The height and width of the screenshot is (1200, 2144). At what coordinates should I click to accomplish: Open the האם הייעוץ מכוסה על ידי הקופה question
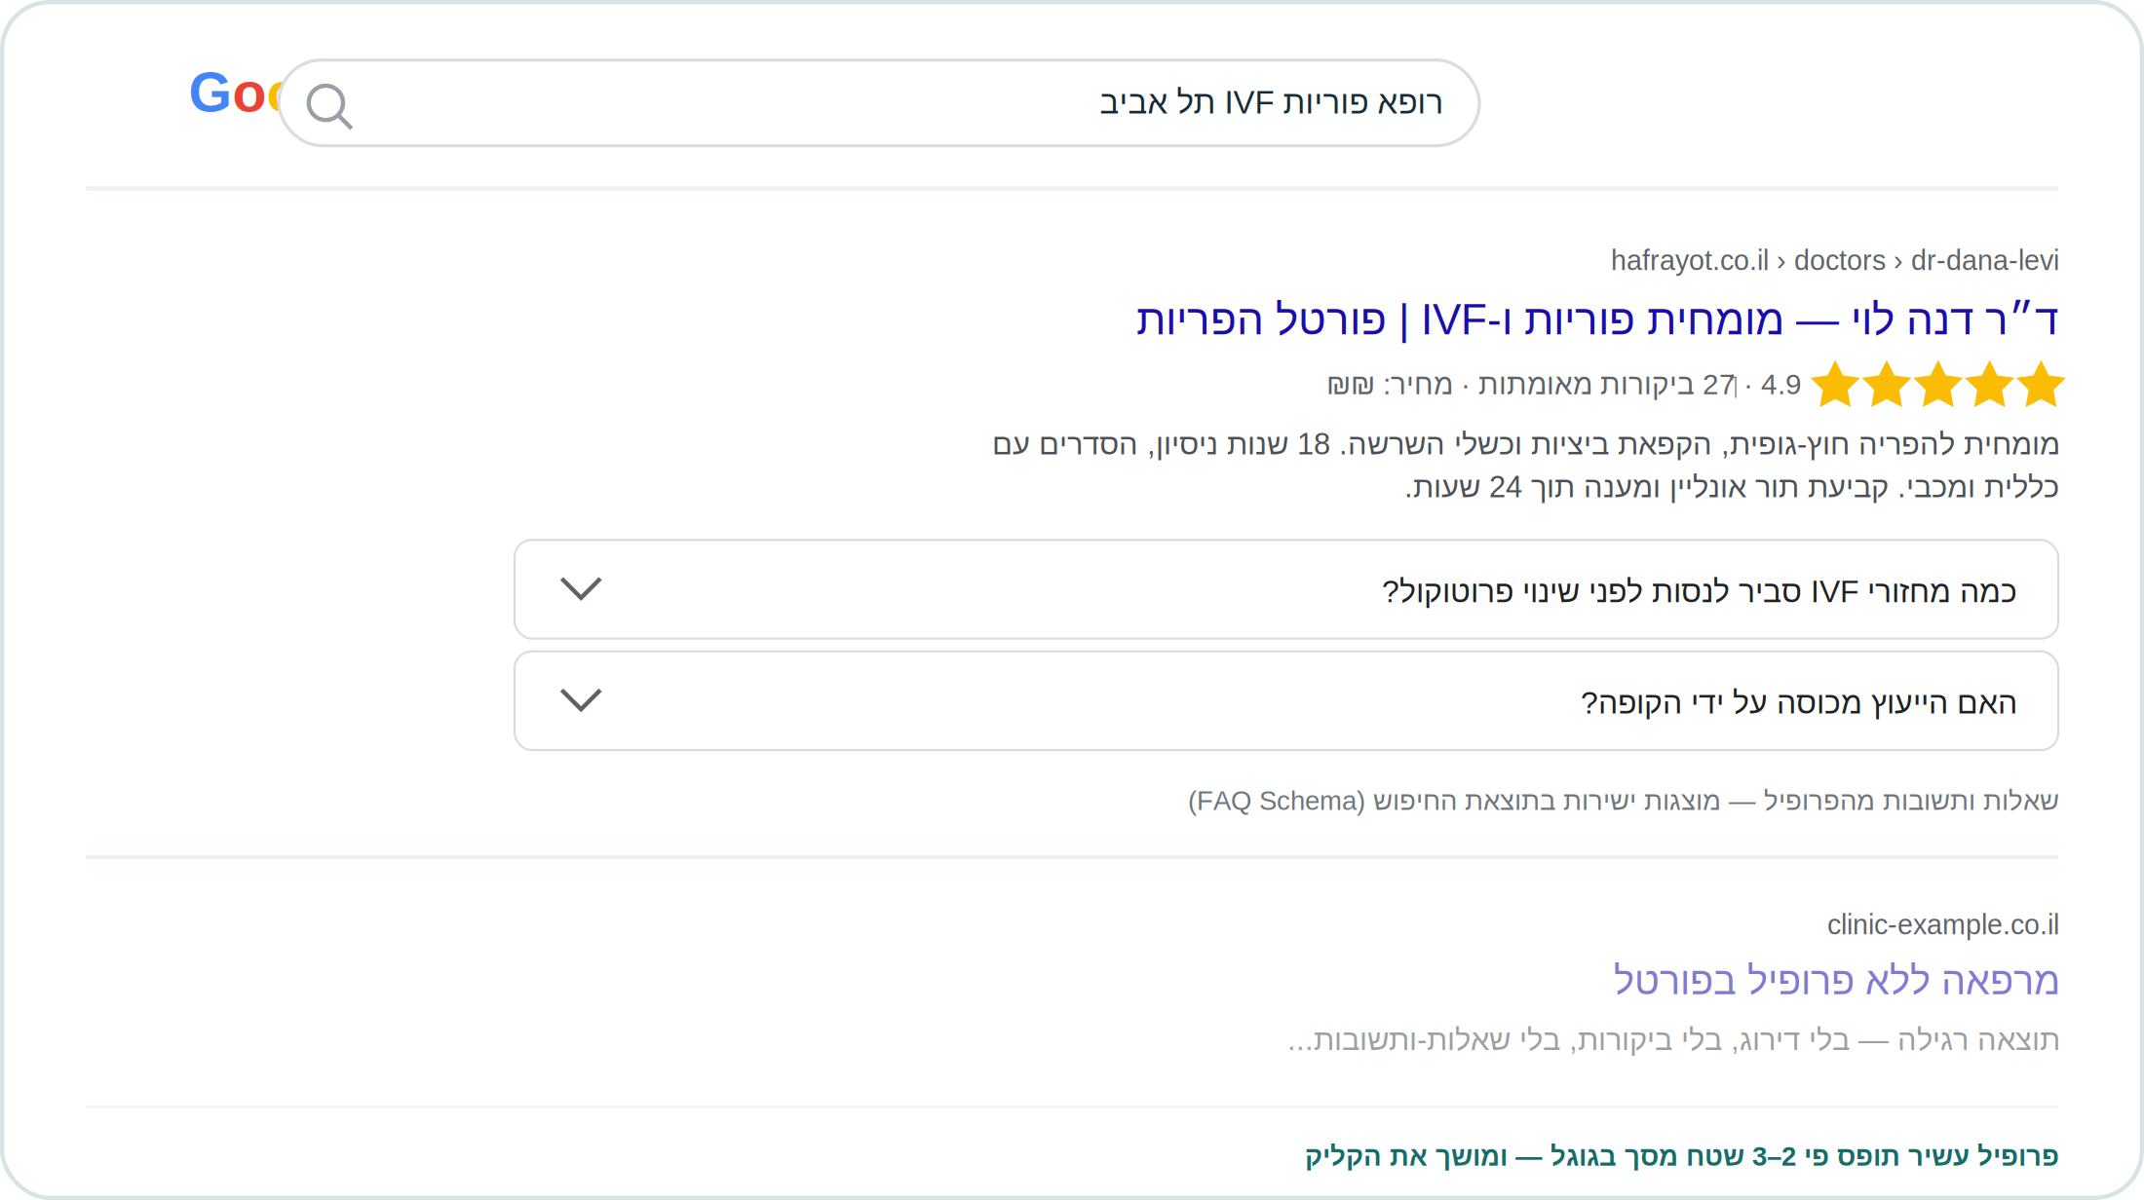(1285, 700)
